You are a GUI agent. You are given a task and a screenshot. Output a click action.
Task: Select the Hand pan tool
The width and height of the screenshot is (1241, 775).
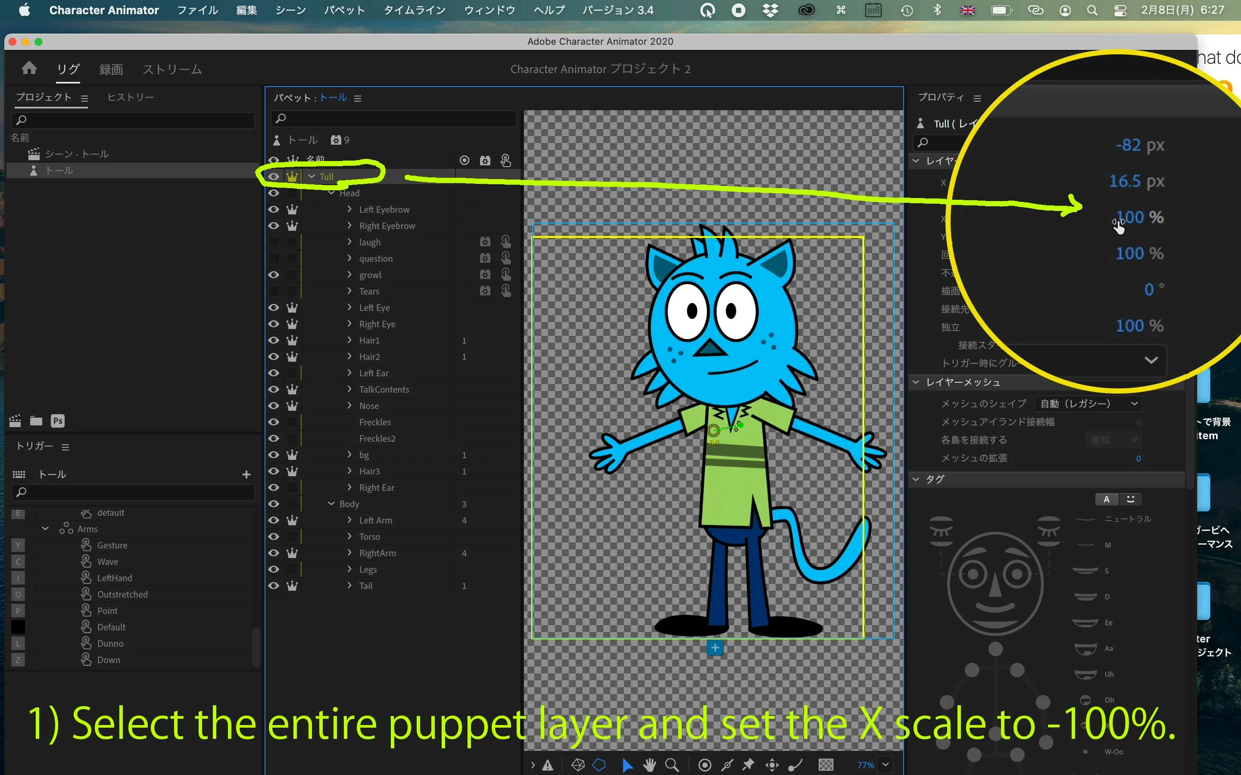click(650, 765)
